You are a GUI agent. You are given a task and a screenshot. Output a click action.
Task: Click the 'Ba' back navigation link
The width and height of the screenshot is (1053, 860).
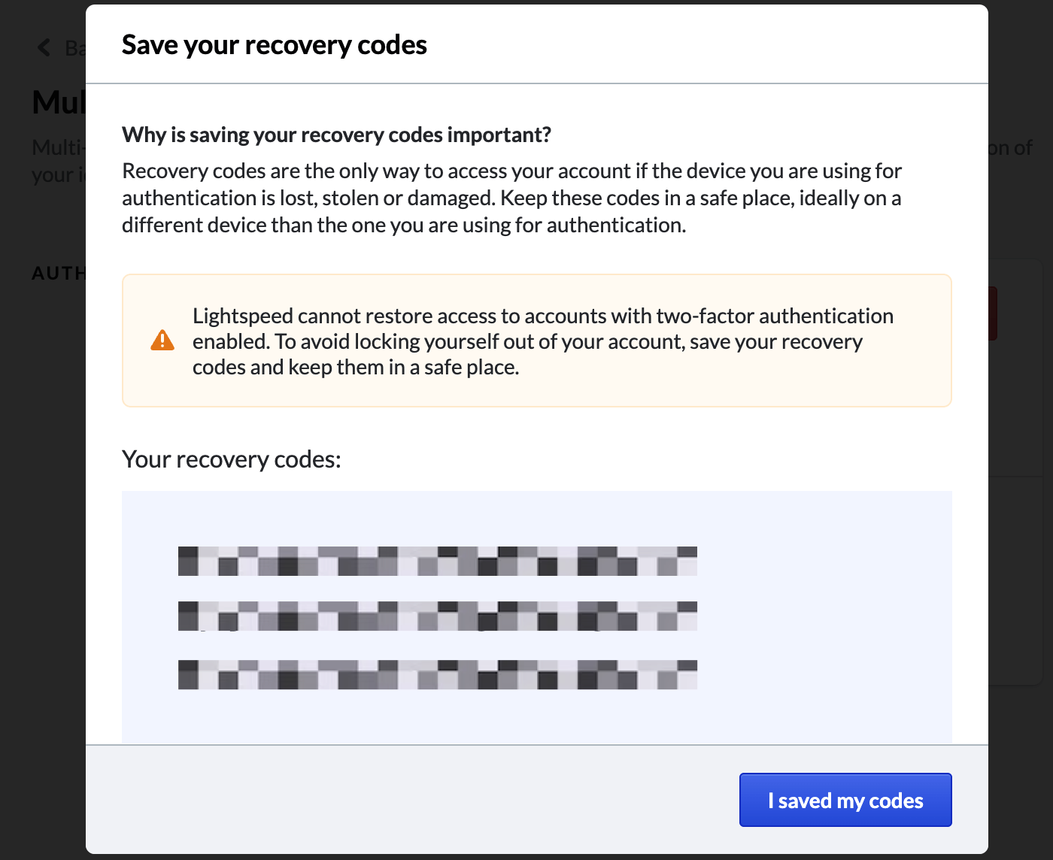[75, 48]
